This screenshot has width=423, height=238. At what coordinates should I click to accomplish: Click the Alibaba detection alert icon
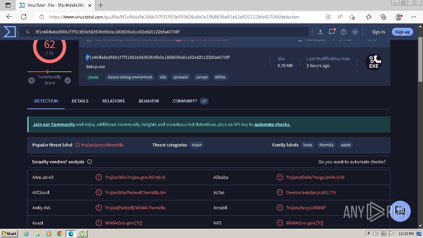pos(280,177)
